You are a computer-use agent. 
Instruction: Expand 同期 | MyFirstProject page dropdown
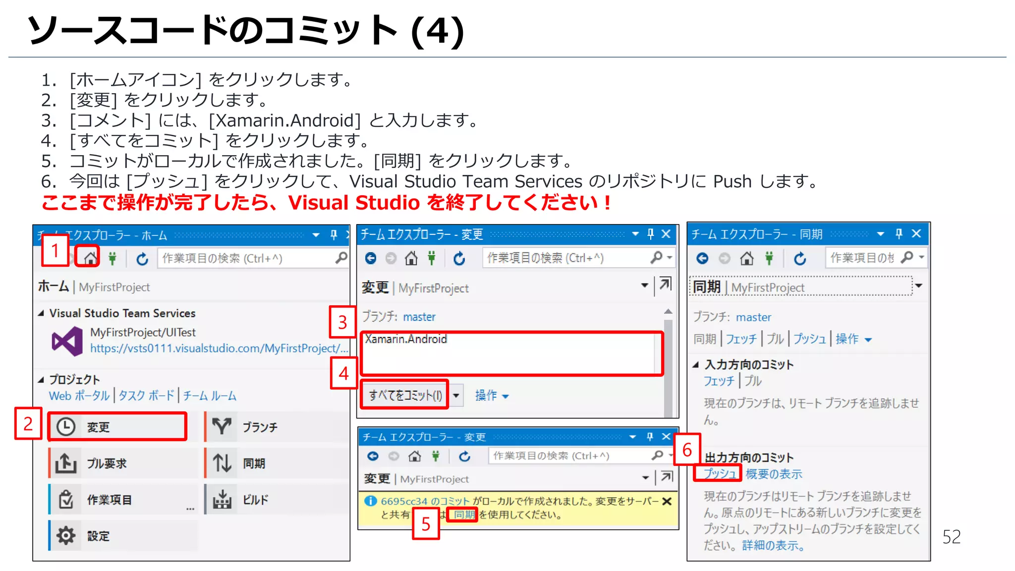point(919,285)
